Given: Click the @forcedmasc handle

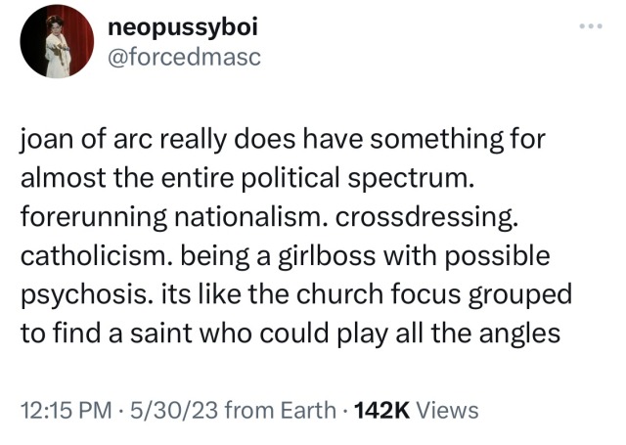Looking at the screenshot, I should 184,58.
